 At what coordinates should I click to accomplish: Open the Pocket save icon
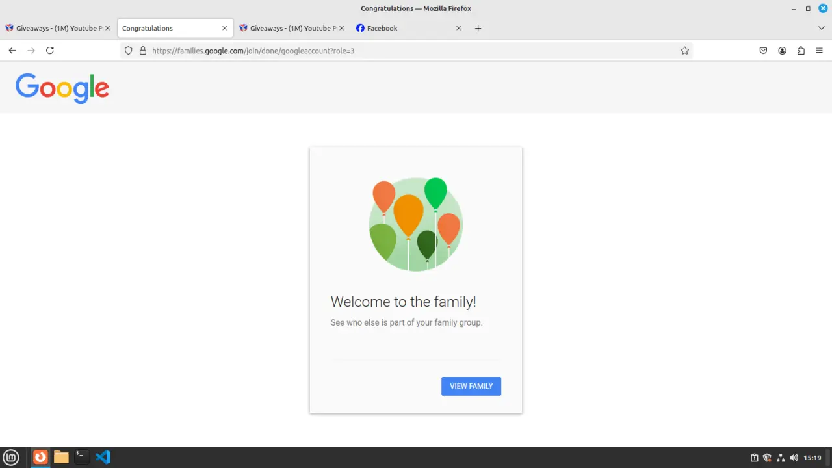tap(764, 51)
